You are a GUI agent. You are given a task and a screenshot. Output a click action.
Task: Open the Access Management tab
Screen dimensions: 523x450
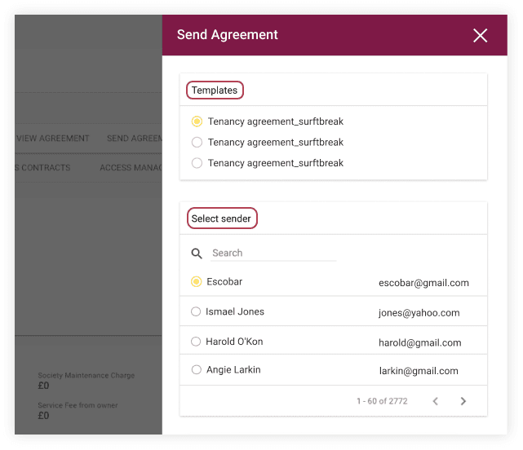(130, 168)
